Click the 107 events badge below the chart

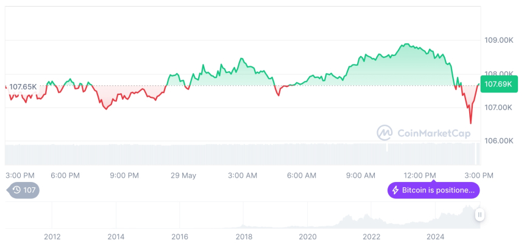click(x=24, y=190)
